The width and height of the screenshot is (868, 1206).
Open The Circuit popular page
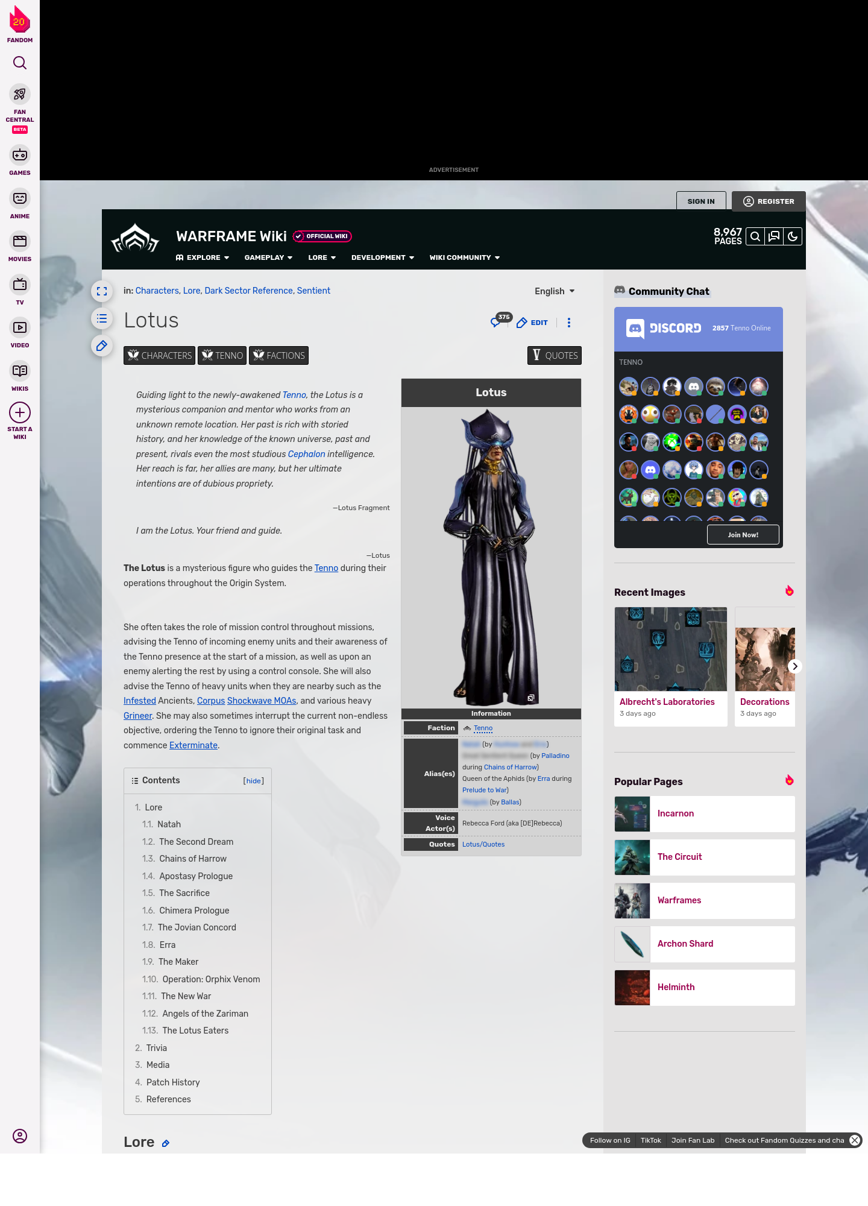click(705, 857)
